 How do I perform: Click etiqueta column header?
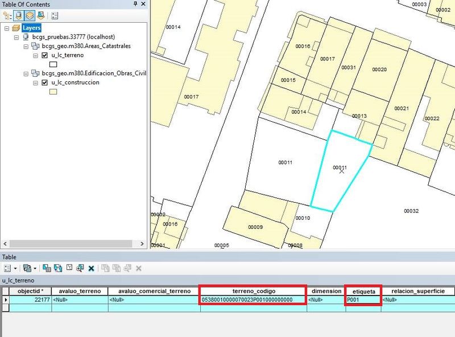click(363, 291)
